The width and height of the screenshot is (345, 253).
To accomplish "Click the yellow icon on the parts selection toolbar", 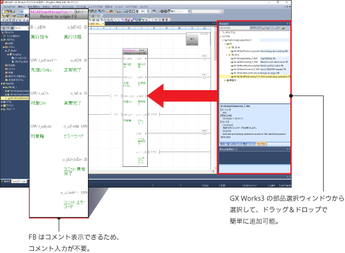I will (x=283, y=28).
